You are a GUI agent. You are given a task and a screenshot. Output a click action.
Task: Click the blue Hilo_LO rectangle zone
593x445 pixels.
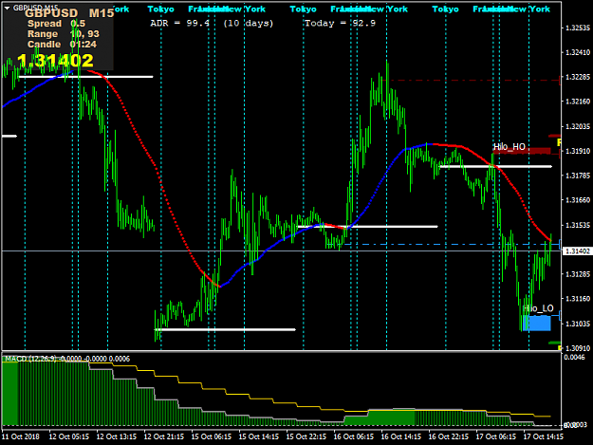[536, 323]
